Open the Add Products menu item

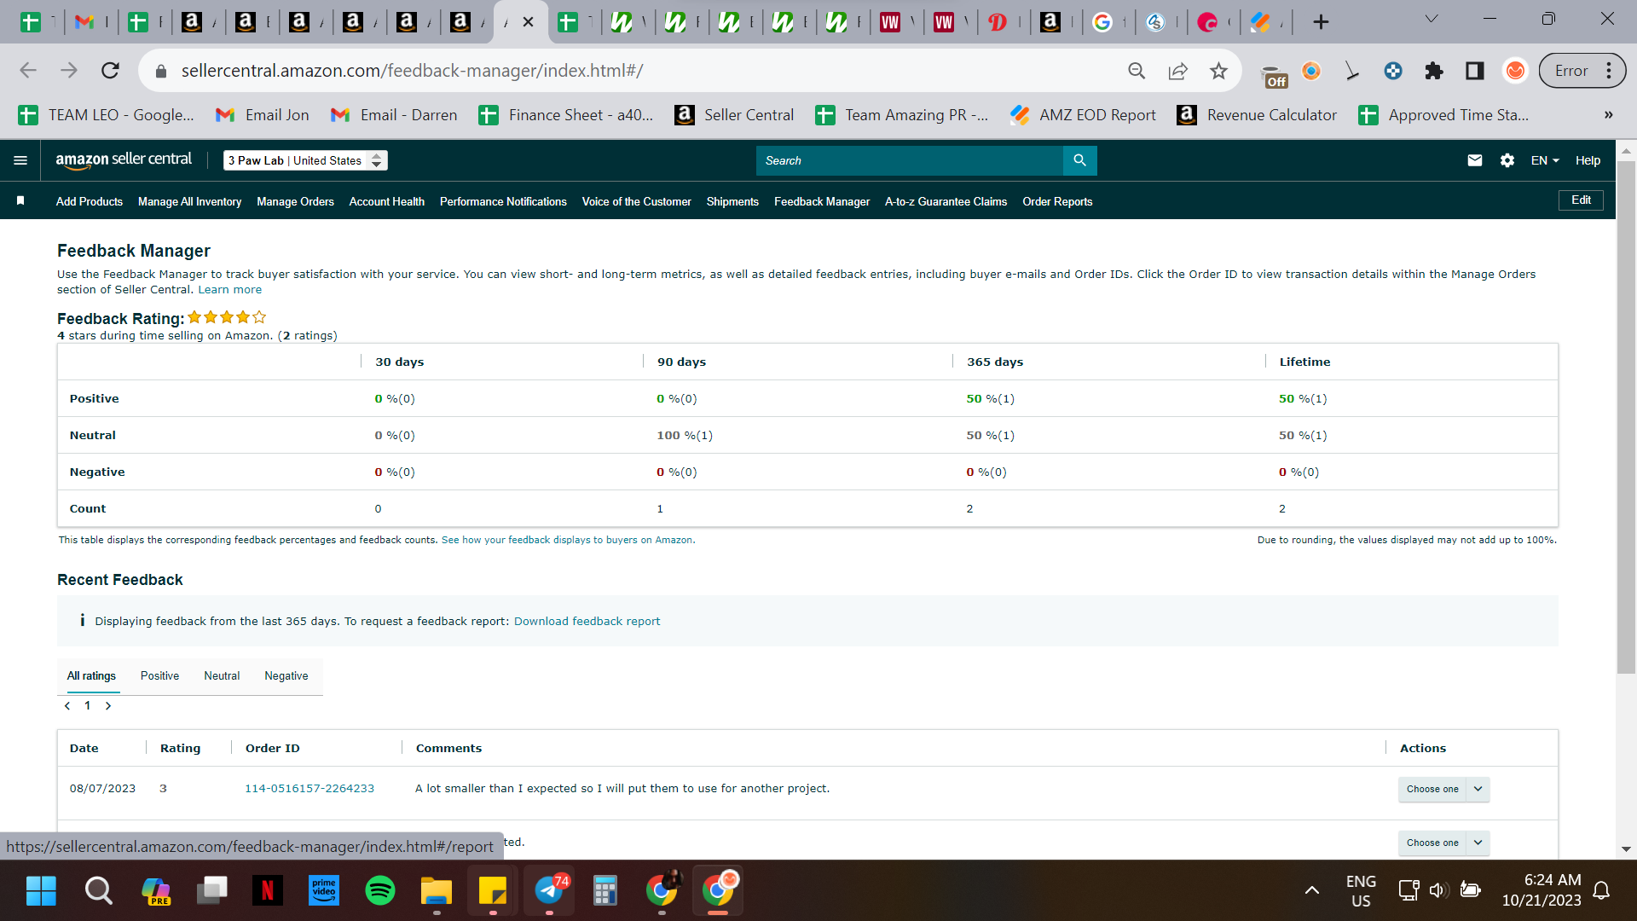tap(90, 201)
